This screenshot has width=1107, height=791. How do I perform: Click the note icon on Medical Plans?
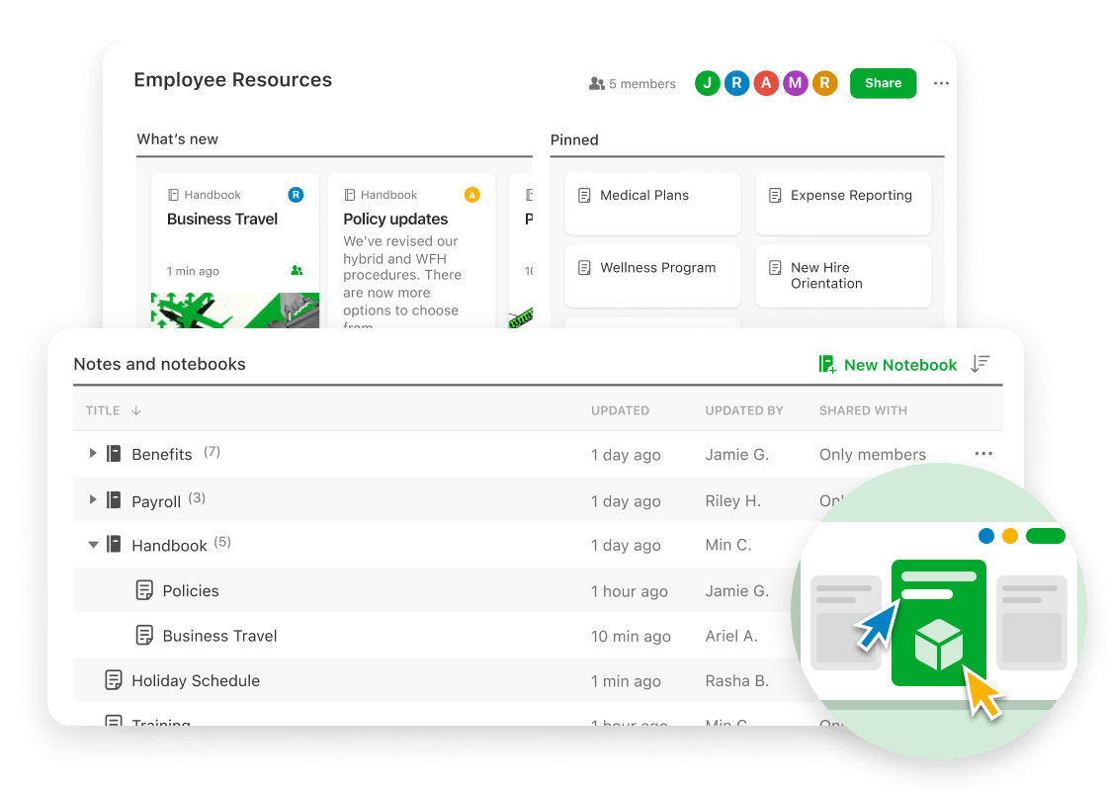click(584, 195)
